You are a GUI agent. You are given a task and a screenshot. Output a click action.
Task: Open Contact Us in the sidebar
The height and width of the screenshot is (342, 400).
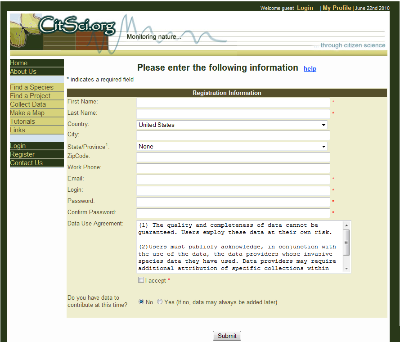tap(27, 163)
